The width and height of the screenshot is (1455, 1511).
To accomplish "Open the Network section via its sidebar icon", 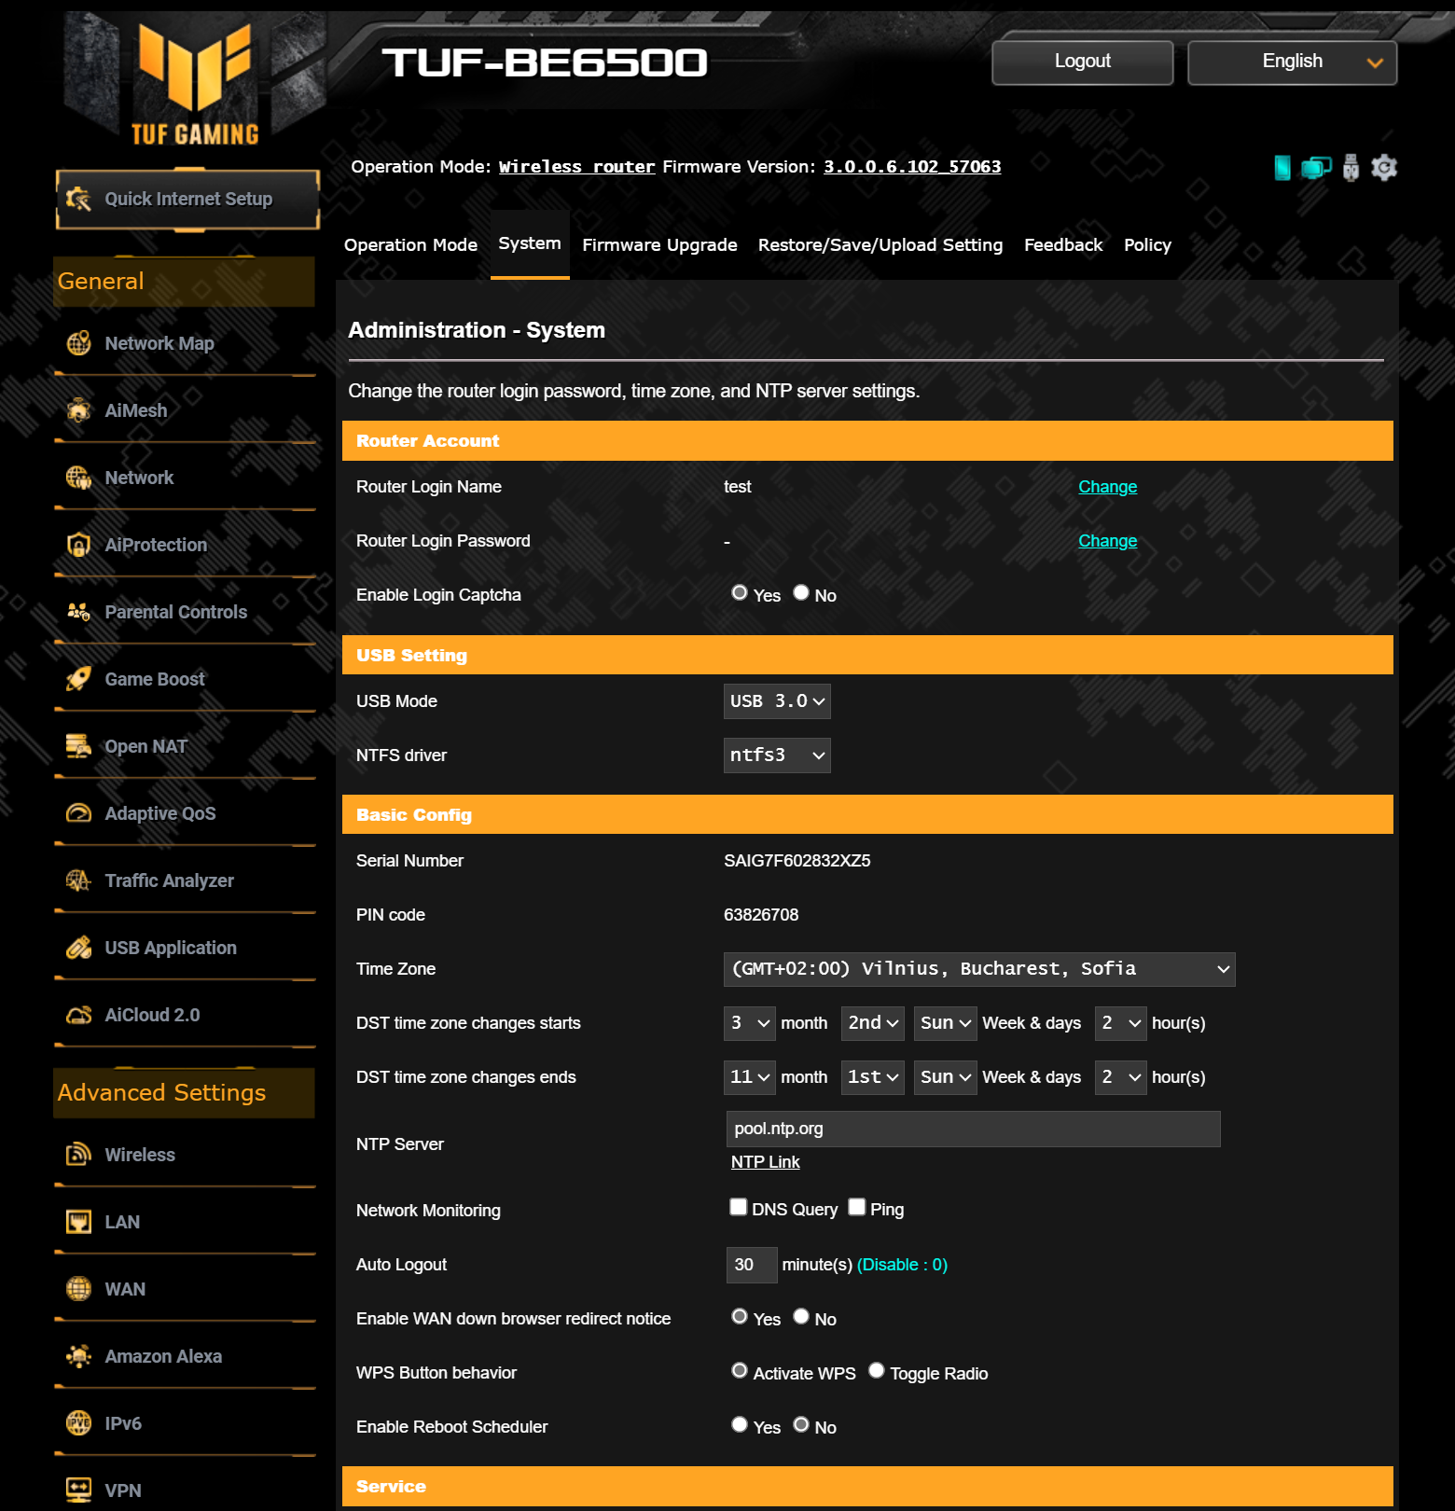I will click(78, 478).
